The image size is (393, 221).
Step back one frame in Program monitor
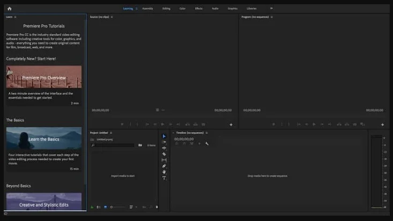[x=306, y=124]
